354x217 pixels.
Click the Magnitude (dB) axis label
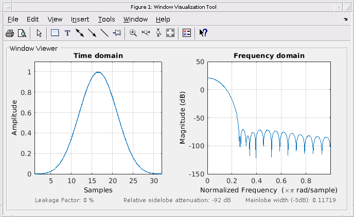(182, 117)
